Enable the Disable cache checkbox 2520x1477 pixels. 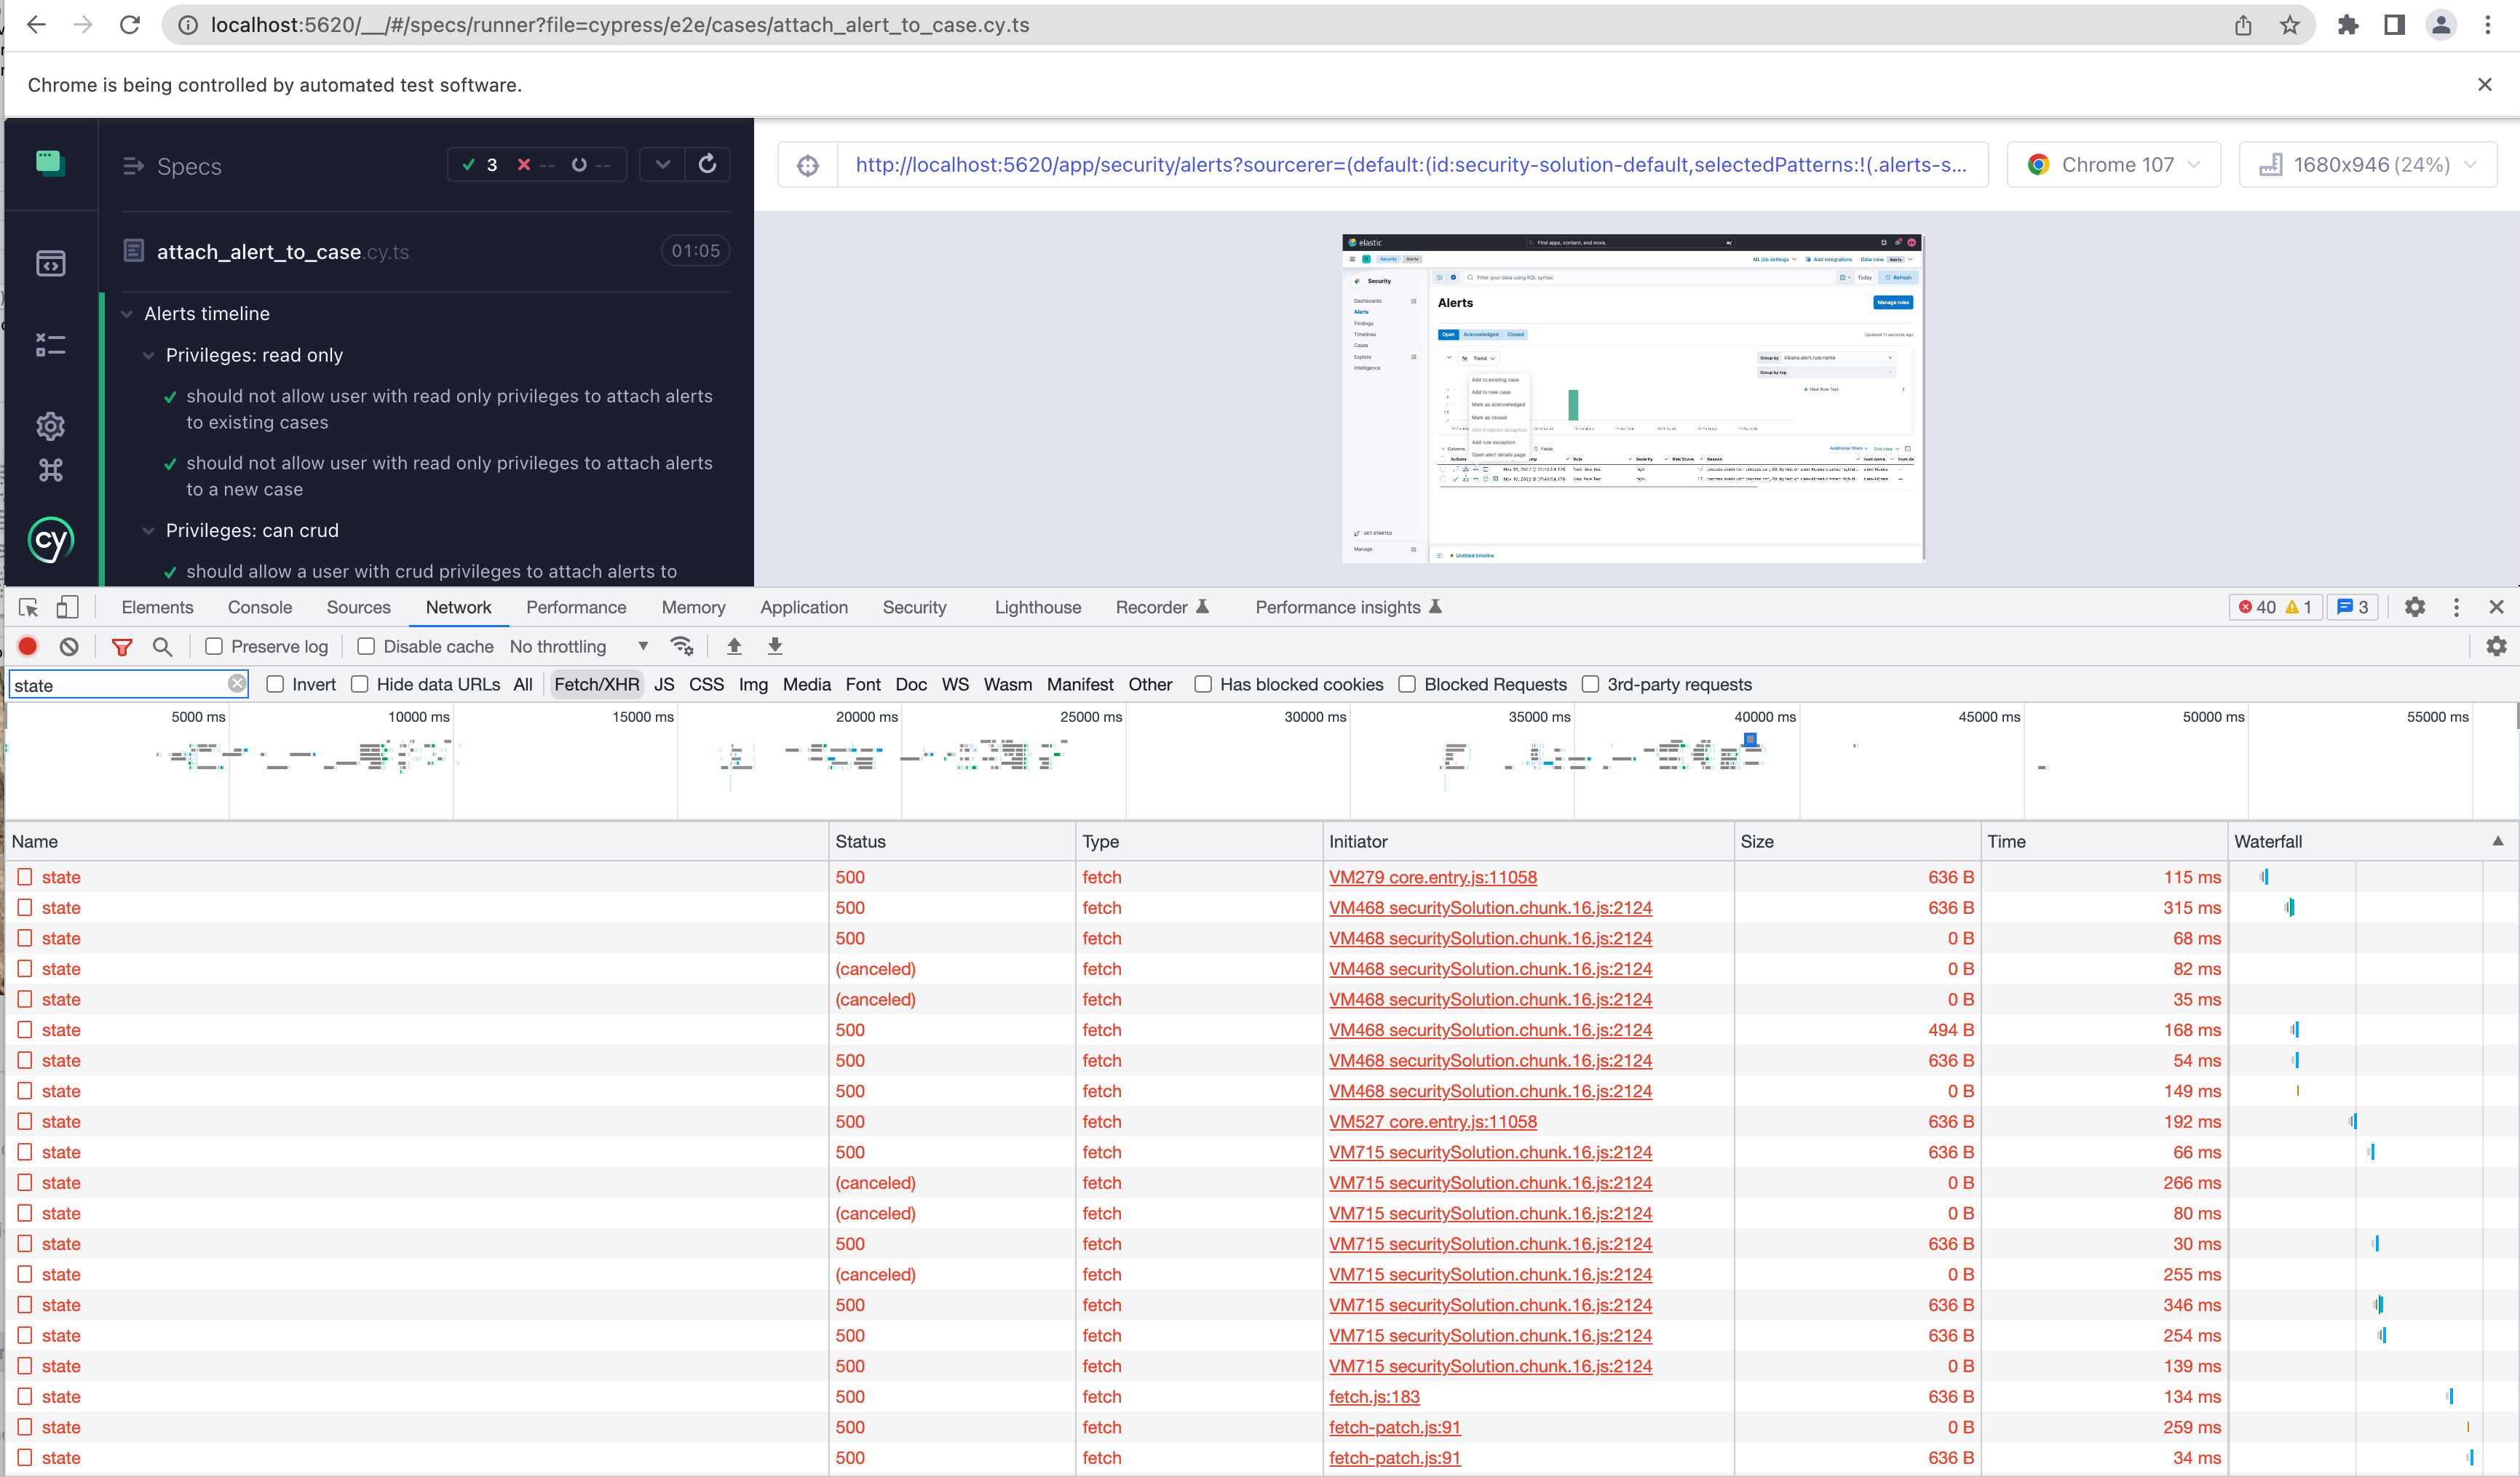[367, 647]
